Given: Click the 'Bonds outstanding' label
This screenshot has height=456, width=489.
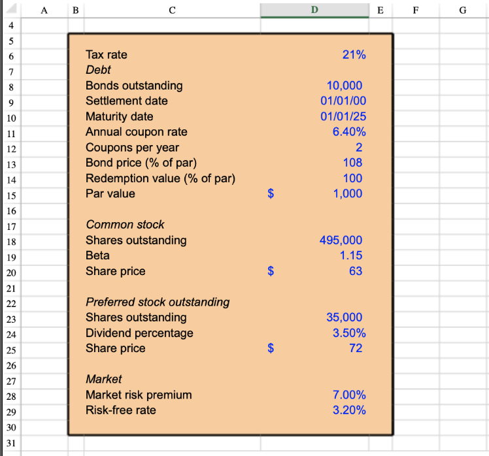Looking at the screenshot, I should click(x=134, y=86).
